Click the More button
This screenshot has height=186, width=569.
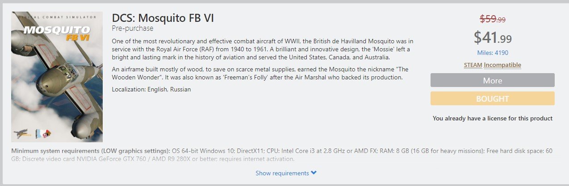pyautogui.click(x=492, y=80)
